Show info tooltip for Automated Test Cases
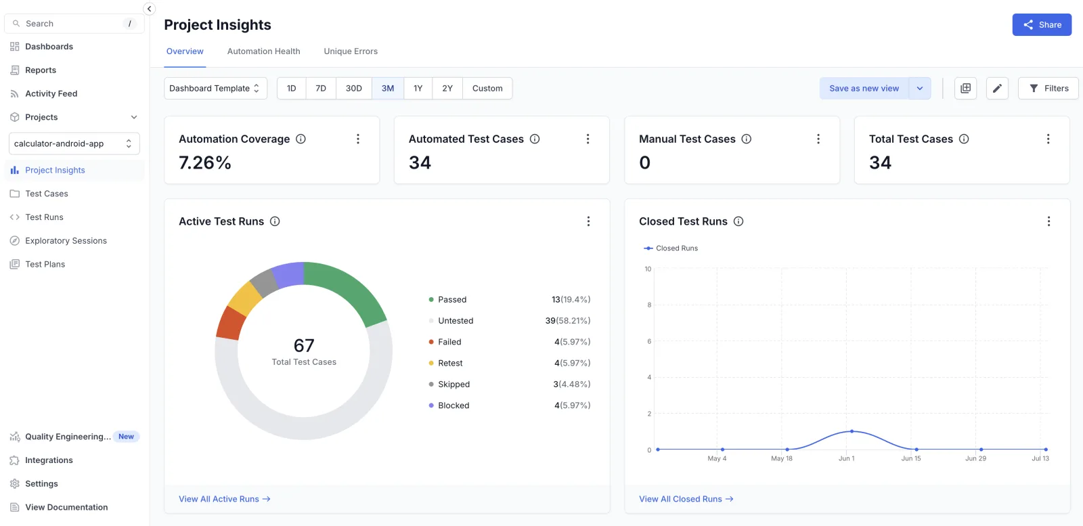The image size is (1083, 526). [535, 139]
